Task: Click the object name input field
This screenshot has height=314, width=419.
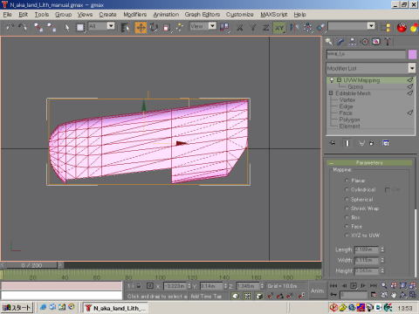Action: [x=366, y=54]
